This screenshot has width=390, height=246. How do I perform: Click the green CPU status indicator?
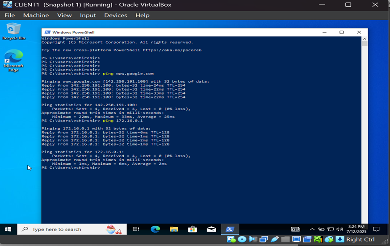(318, 239)
